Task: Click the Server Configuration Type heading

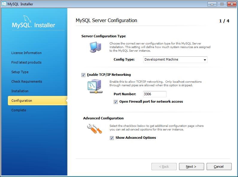Action: (x=104, y=36)
